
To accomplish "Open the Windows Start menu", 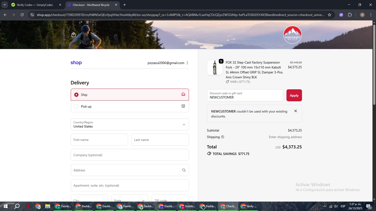I will pos(6,206).
